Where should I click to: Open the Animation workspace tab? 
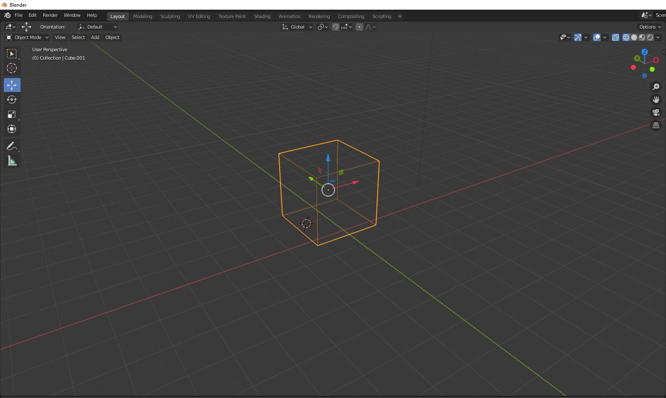pyautogui.click(x=289, y=16)
